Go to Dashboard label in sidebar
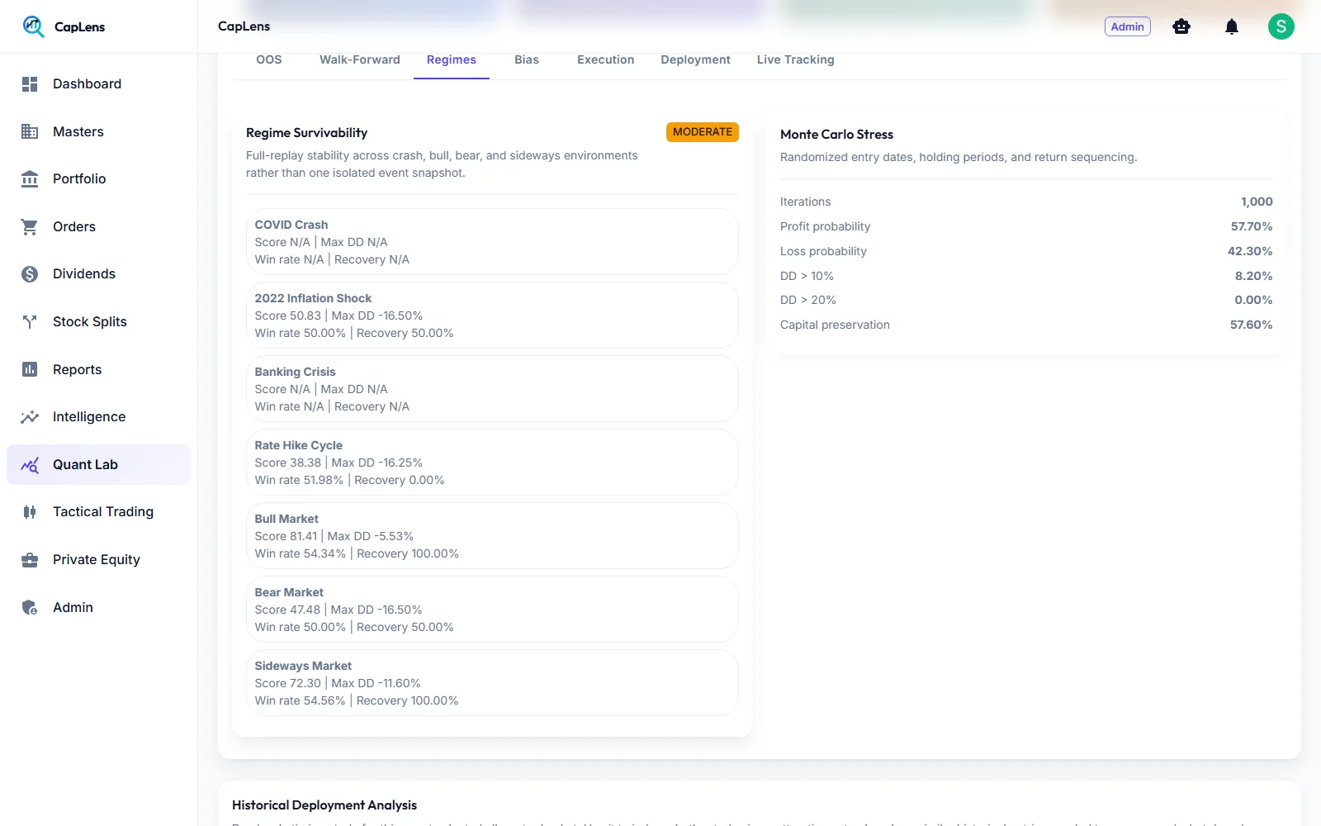The height and width of the screenshot is (826, 1321). click(x=87, y=84)
